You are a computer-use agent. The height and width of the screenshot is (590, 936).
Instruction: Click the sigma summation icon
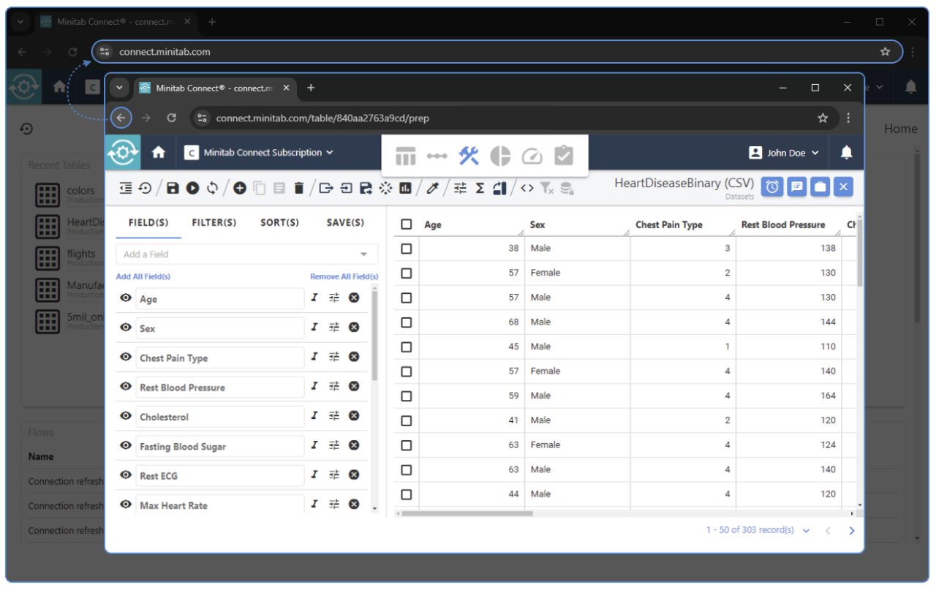pyautogui.click(x=480, y=189)
